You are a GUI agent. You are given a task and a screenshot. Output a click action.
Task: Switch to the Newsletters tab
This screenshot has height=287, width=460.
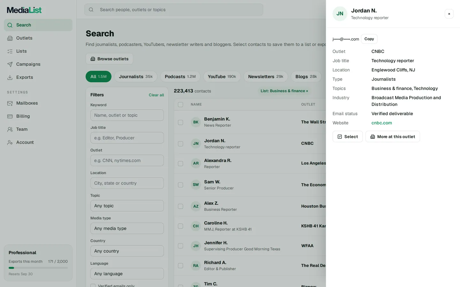266,77
